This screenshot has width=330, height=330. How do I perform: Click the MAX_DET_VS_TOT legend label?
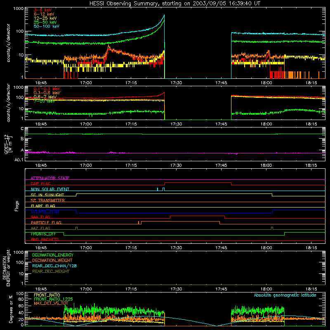[x=51, y=303]
